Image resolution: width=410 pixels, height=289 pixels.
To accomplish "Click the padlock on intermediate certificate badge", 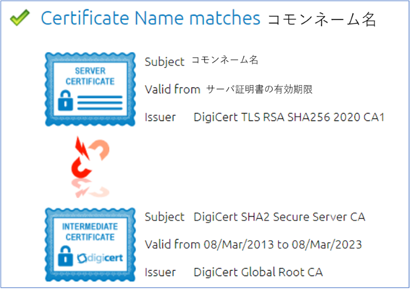I will point(65,256).
